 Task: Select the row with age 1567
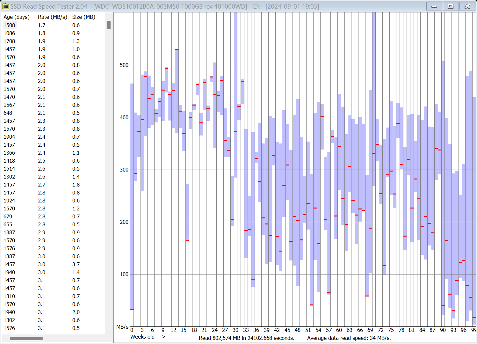pyautogui.click(x=53, y=105)
